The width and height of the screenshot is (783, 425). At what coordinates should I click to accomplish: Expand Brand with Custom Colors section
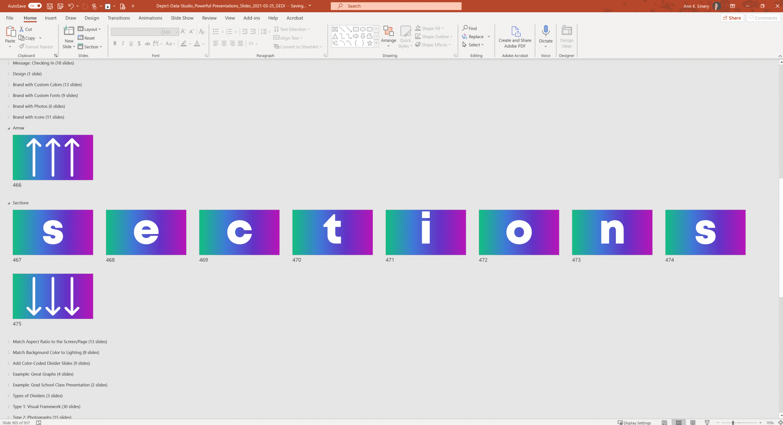coord(9,85)
